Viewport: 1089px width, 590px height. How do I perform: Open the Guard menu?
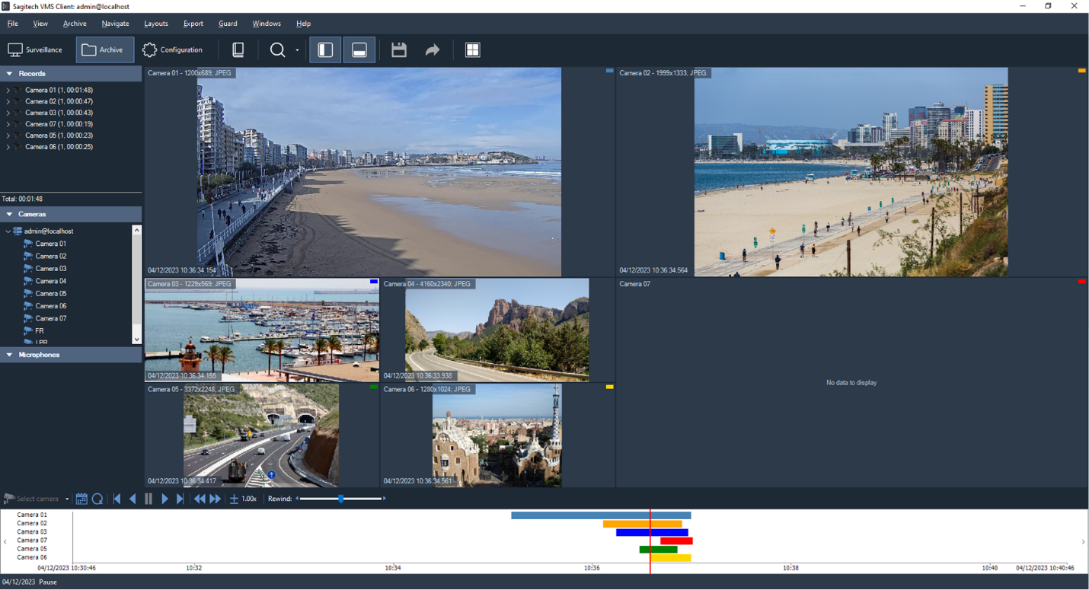click(228, 24)
